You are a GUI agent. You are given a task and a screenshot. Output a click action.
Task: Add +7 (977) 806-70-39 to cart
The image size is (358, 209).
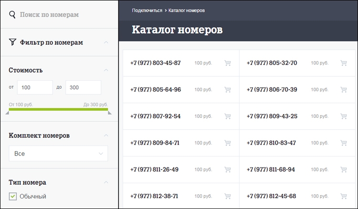click(x=344, y=90)
